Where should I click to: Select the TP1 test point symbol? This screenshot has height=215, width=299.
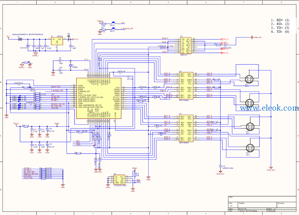click(69, 36)
